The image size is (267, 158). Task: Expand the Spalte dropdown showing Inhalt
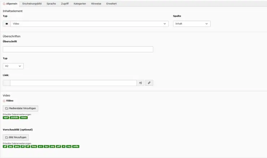point(192,24)
